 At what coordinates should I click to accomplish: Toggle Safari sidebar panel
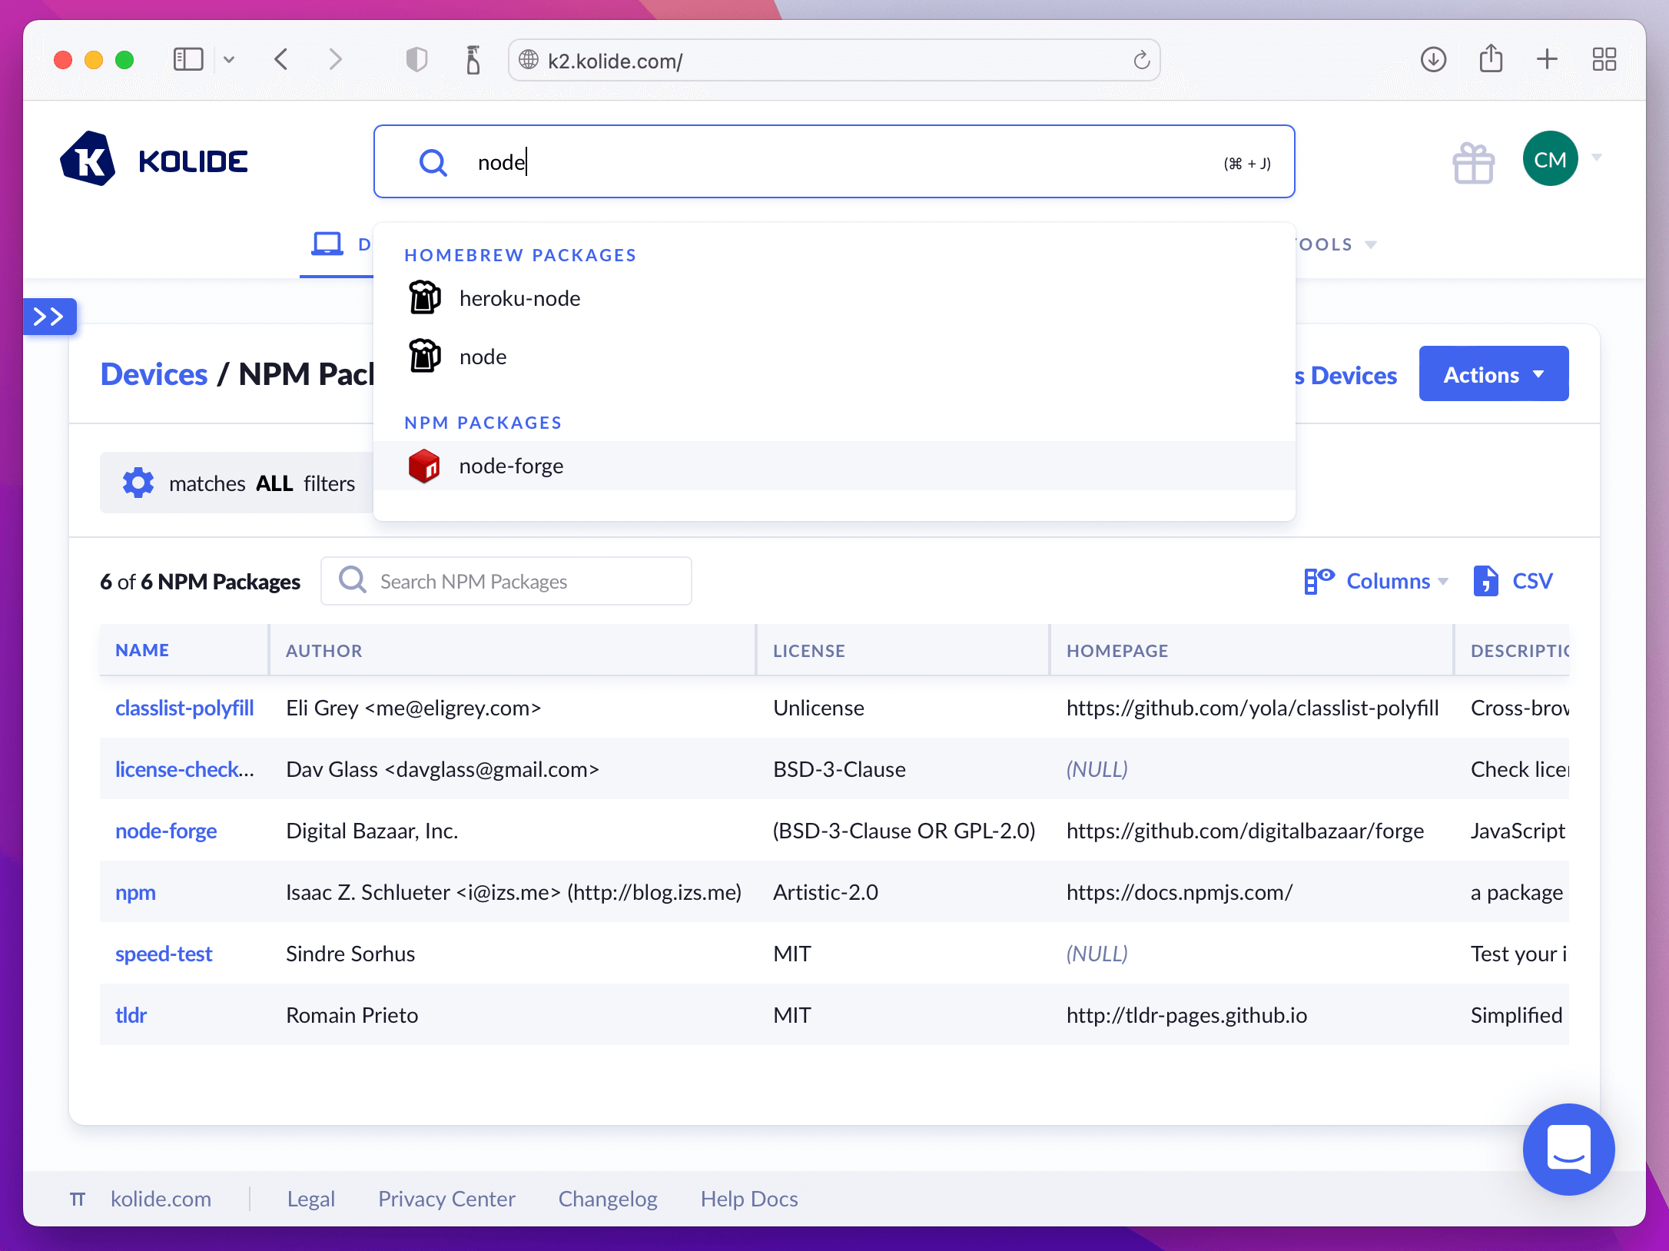tap(188, 60)
